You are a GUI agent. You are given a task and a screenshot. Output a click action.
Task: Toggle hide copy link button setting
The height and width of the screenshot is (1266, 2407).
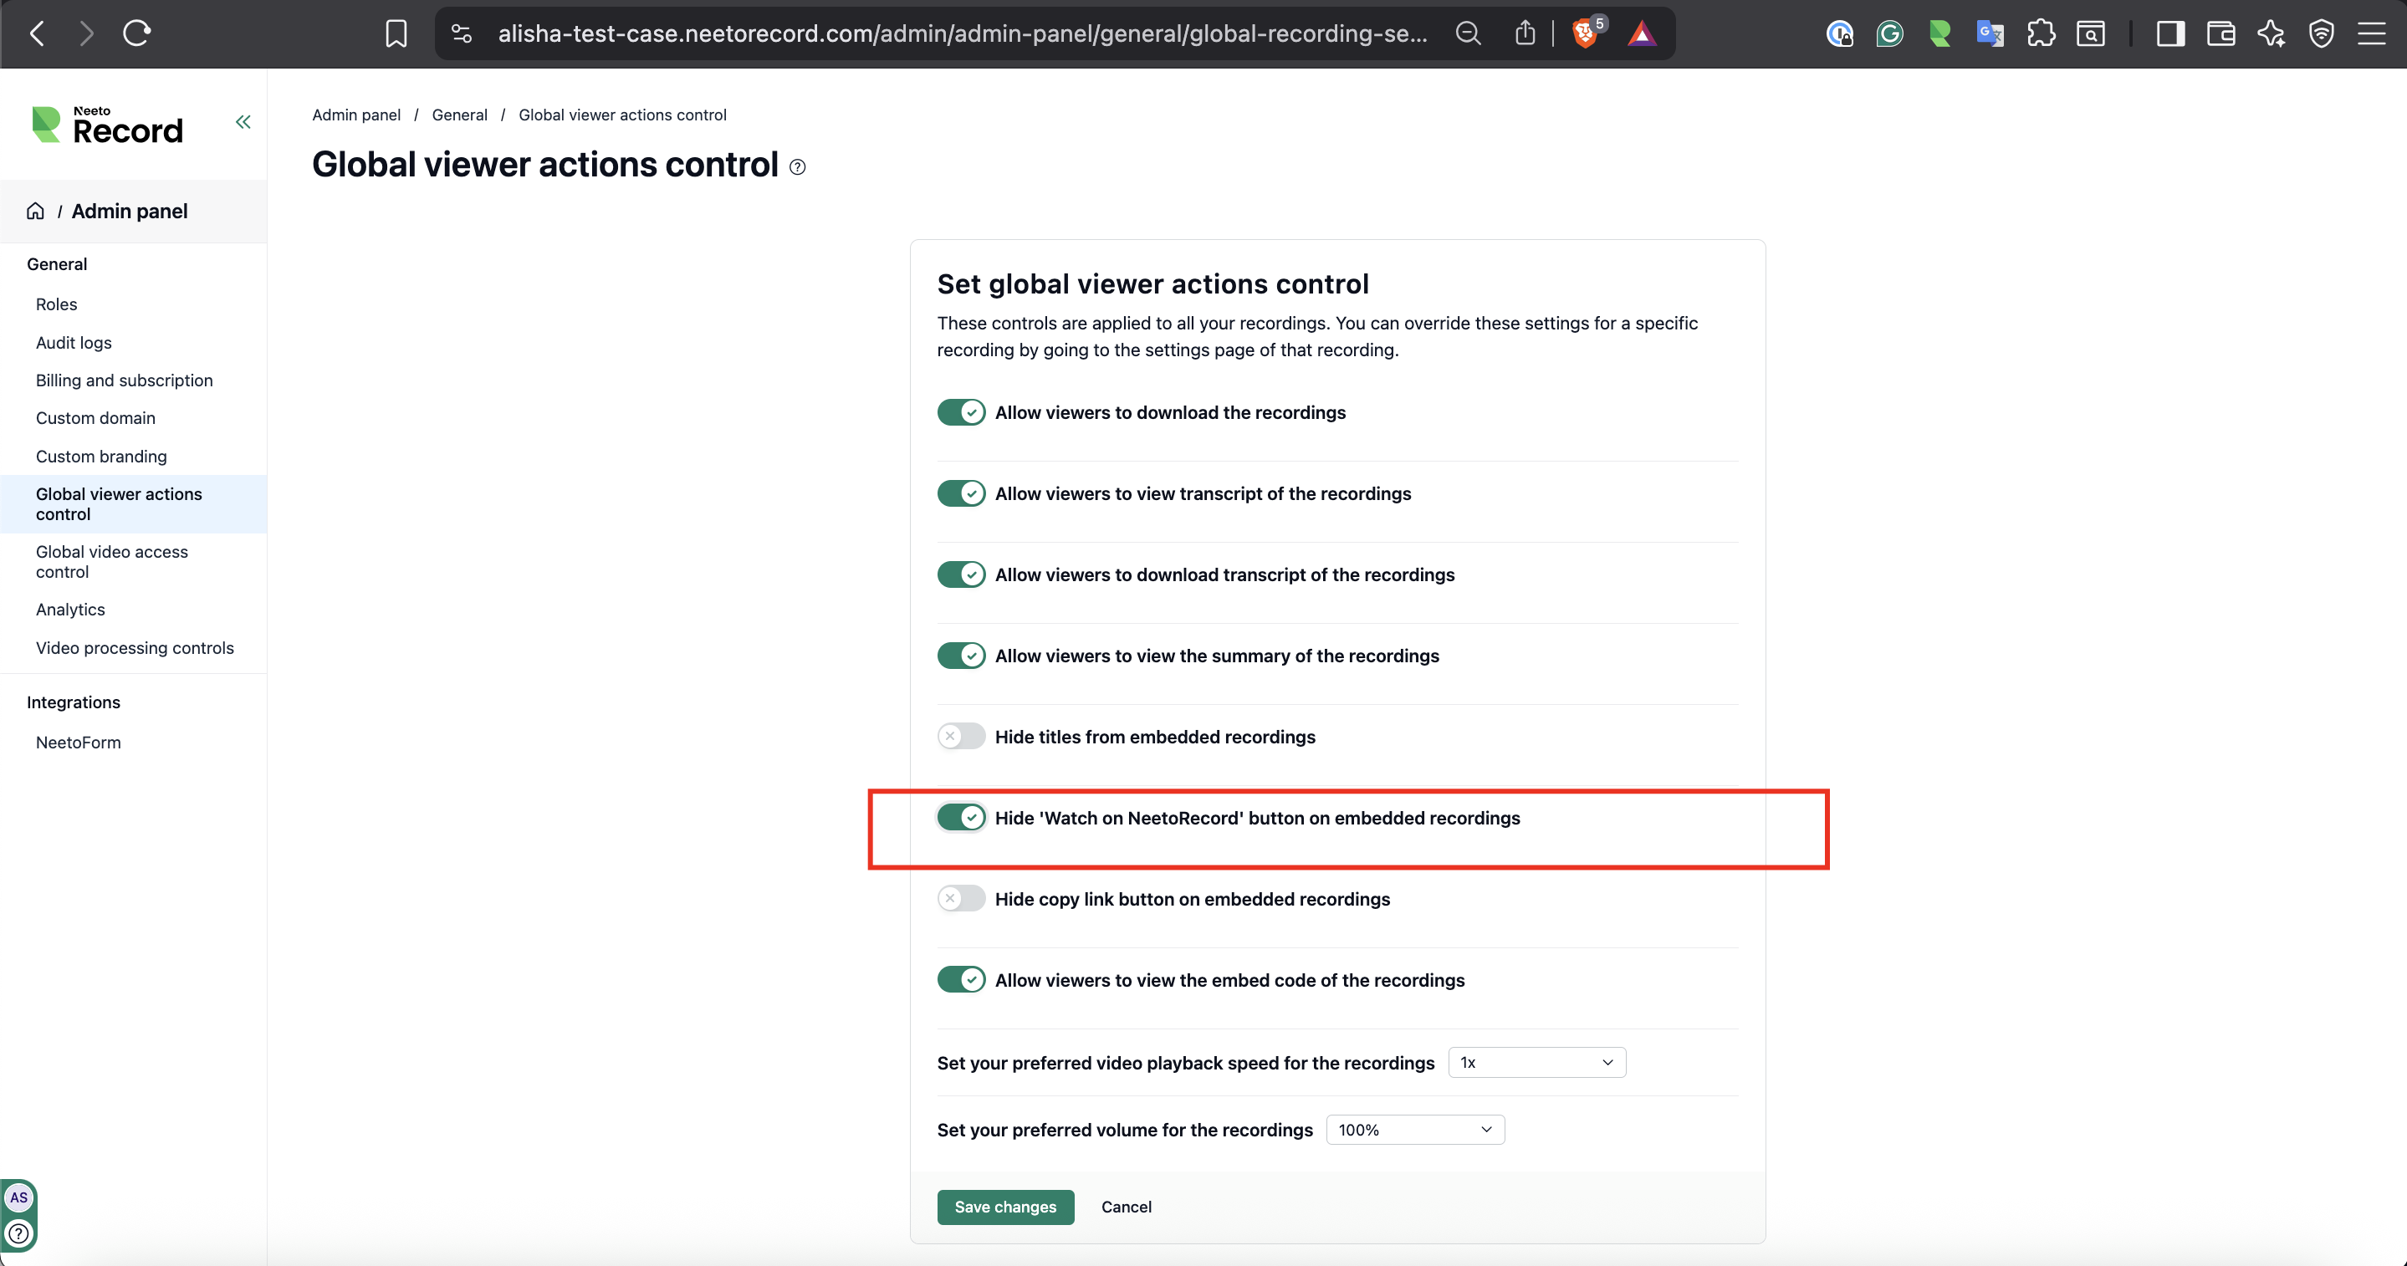961,899
